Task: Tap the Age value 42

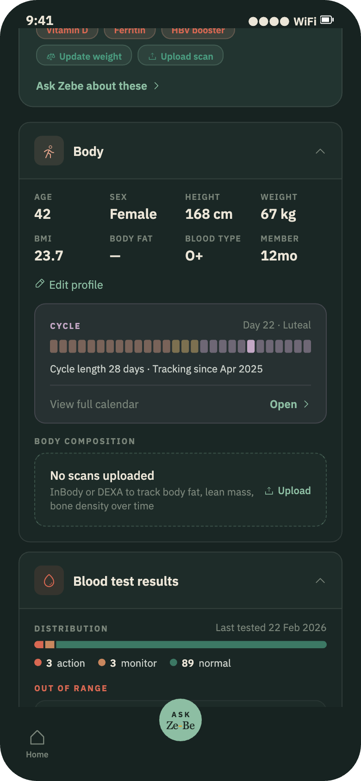Action: (43, 214)
